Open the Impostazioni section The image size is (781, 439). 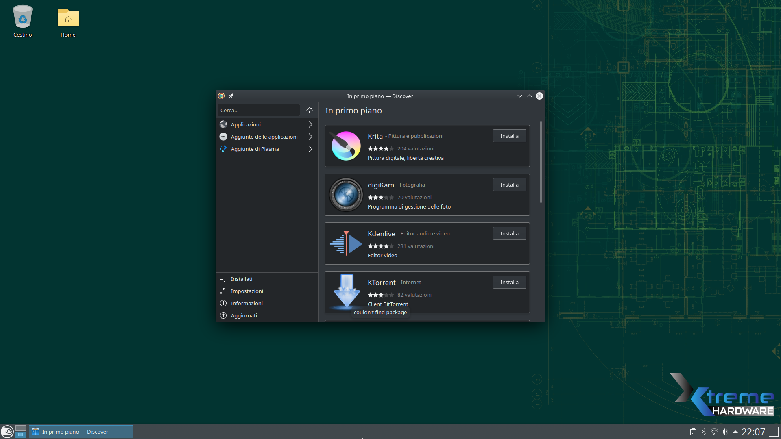(247, 291)
